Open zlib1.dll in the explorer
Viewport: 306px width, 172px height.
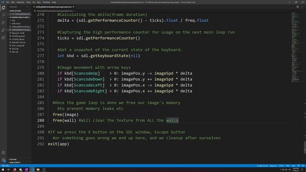tap(15, 52)
